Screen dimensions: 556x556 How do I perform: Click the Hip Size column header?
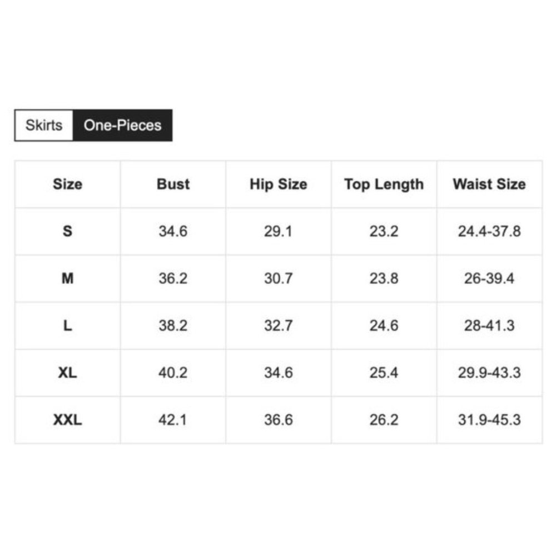[x=279, y=184]
